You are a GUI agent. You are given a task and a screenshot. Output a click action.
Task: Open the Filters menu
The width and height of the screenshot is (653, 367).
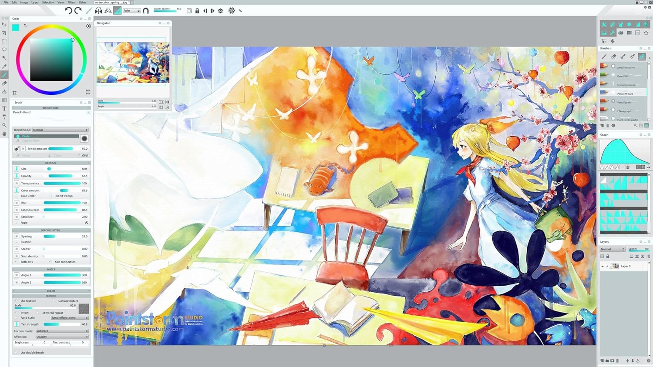coord(71,2)
